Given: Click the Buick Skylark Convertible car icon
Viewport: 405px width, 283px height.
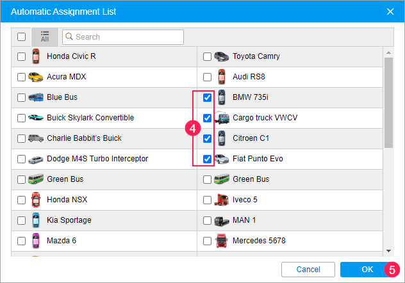Looking at the screenshot, I should [x=36, y=118].
